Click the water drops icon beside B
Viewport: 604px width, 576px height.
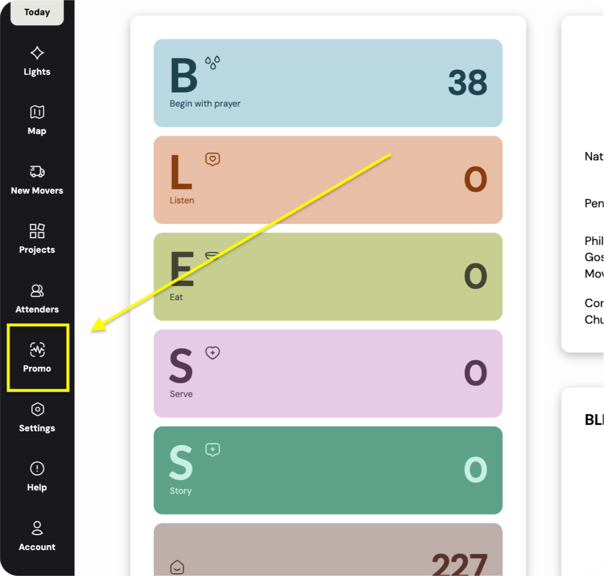[212, 62]
